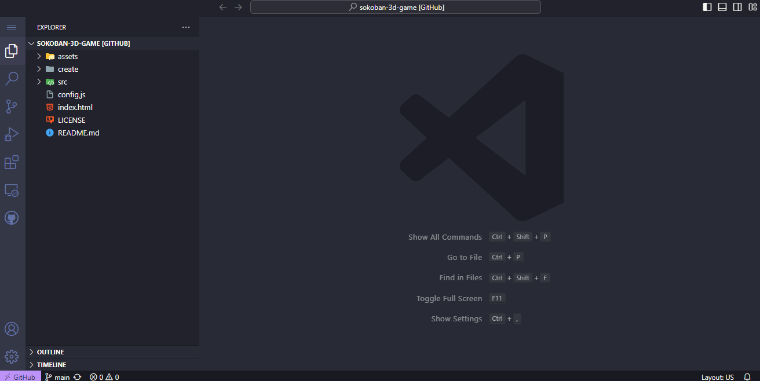760x381 pixels.
Task: Expand the TIMELINE section
Action: point(112,365)
